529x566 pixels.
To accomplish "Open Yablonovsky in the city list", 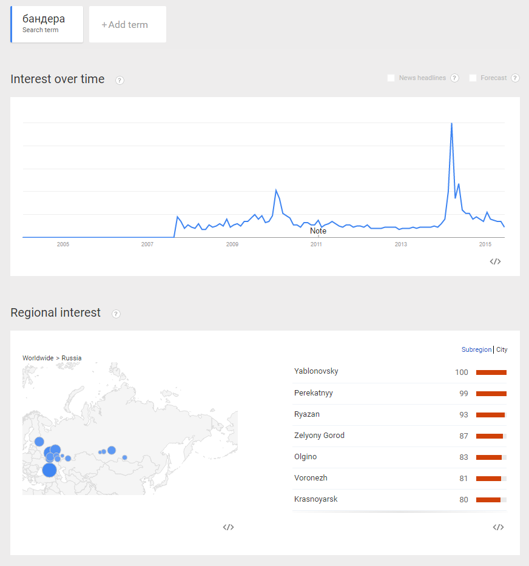I will point(316,371).
